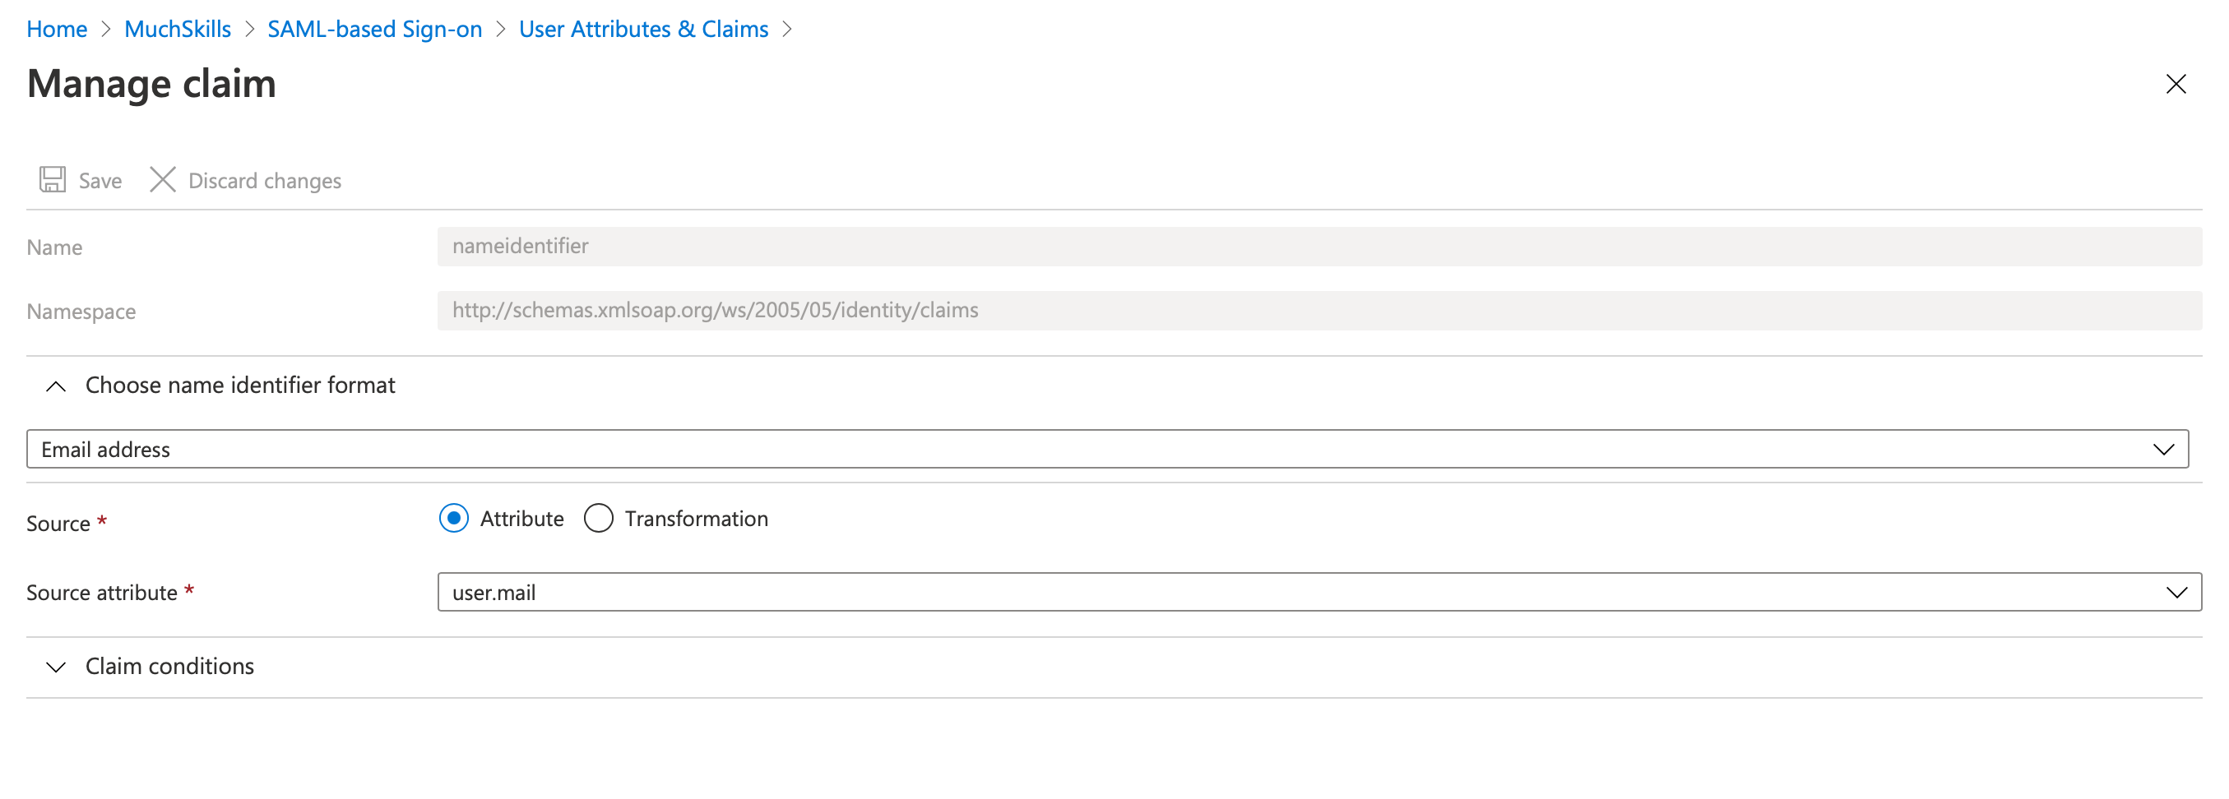Image resolution: width=2229 pixels, height=799 pixels.
Task: Click the Name input field
Action: pos(1038,246)
